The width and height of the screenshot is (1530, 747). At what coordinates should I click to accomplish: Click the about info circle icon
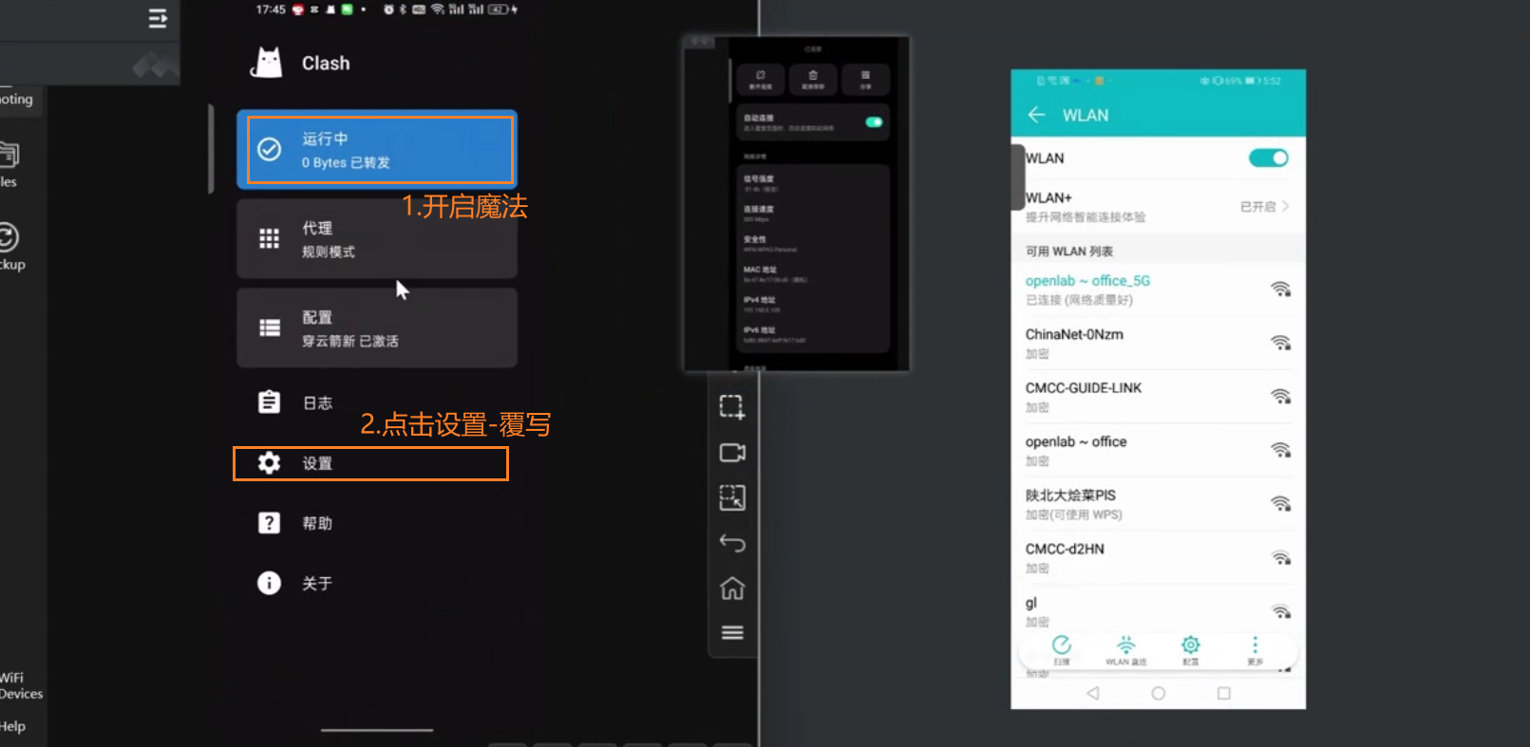270,583
